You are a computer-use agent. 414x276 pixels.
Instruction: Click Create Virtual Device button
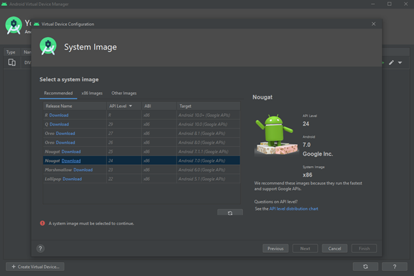point(35,267)
